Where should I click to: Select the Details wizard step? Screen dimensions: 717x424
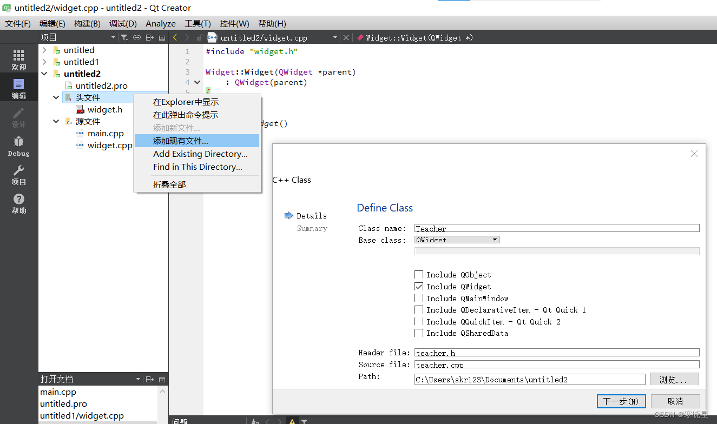click(312, 215)
